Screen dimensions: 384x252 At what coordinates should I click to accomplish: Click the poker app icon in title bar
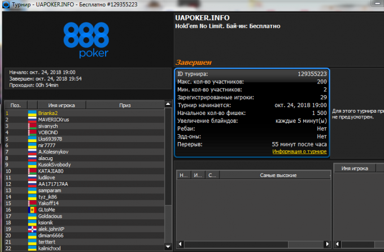click(6, 5)
